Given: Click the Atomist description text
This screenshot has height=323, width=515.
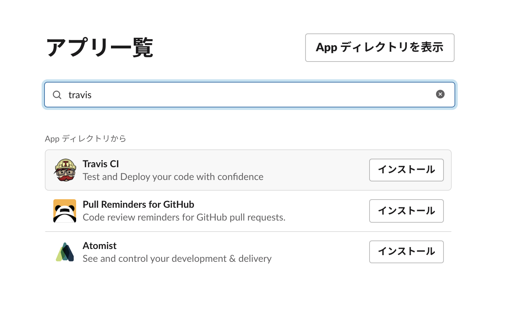Looking at the screenshot, I should point(177,259).
